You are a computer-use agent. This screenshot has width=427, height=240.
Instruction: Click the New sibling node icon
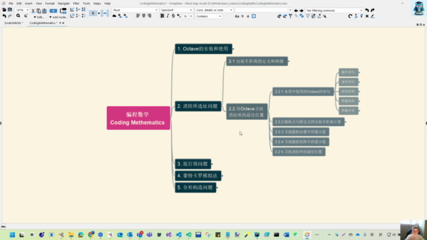(x=63, y=11)
